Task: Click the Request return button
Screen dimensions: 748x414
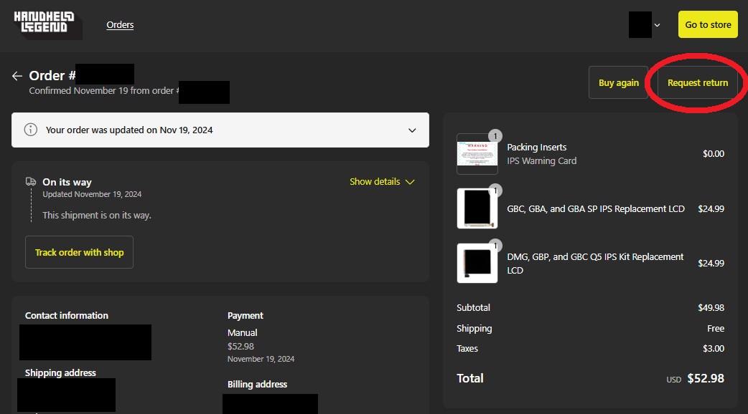Action: (698, 82)
